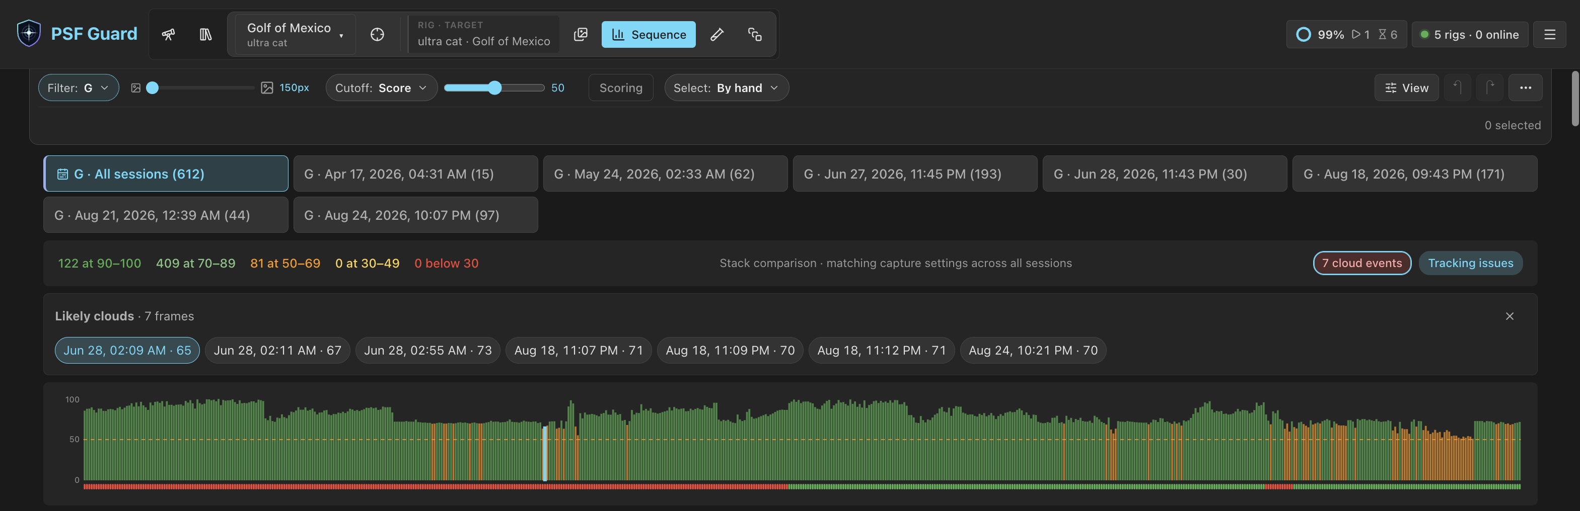Open the Filter: G dropdown
The width and height of the screenshot is (1580, 511).
tap(79, 88)
